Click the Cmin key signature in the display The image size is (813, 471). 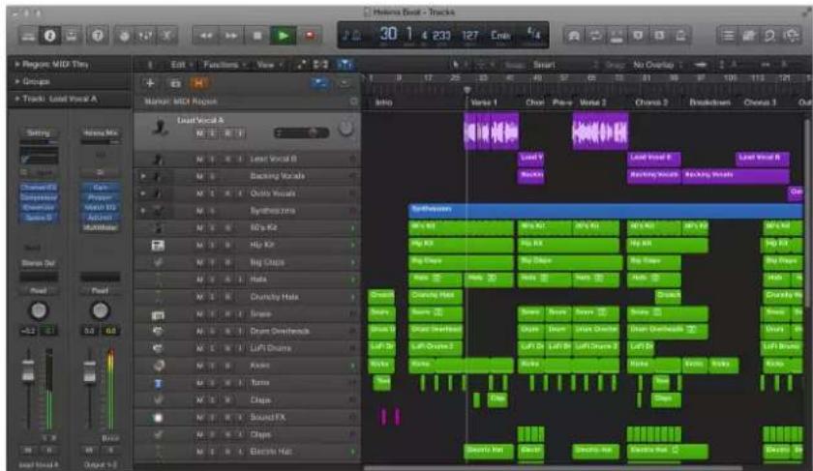pyautogui.click(x=500, y=35)
